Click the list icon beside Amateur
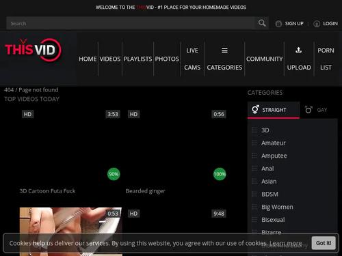Viewport: 342px width, 256px height. coord(254,143)
